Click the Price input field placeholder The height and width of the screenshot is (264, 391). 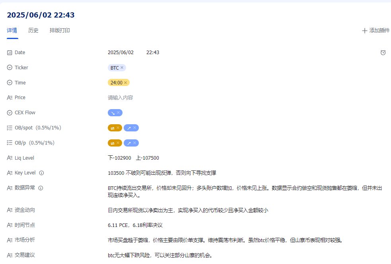pyautogui.click(x=121, y=98)
